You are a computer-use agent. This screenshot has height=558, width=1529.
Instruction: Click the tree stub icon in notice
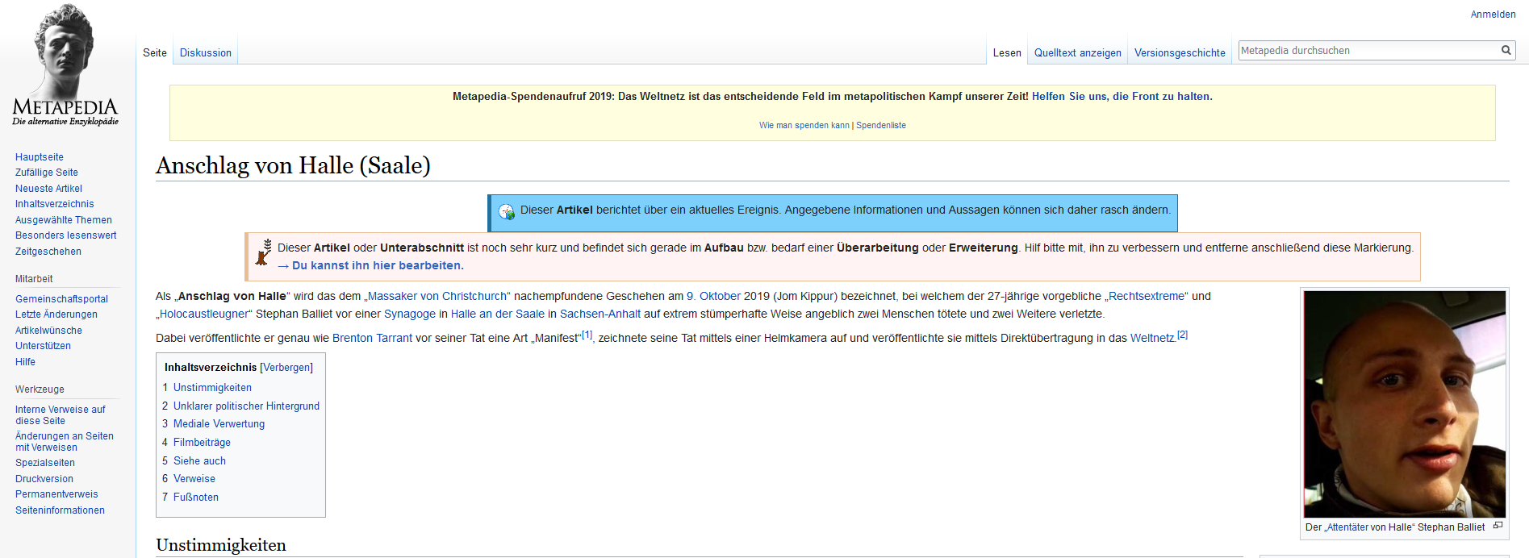point(264,252)
